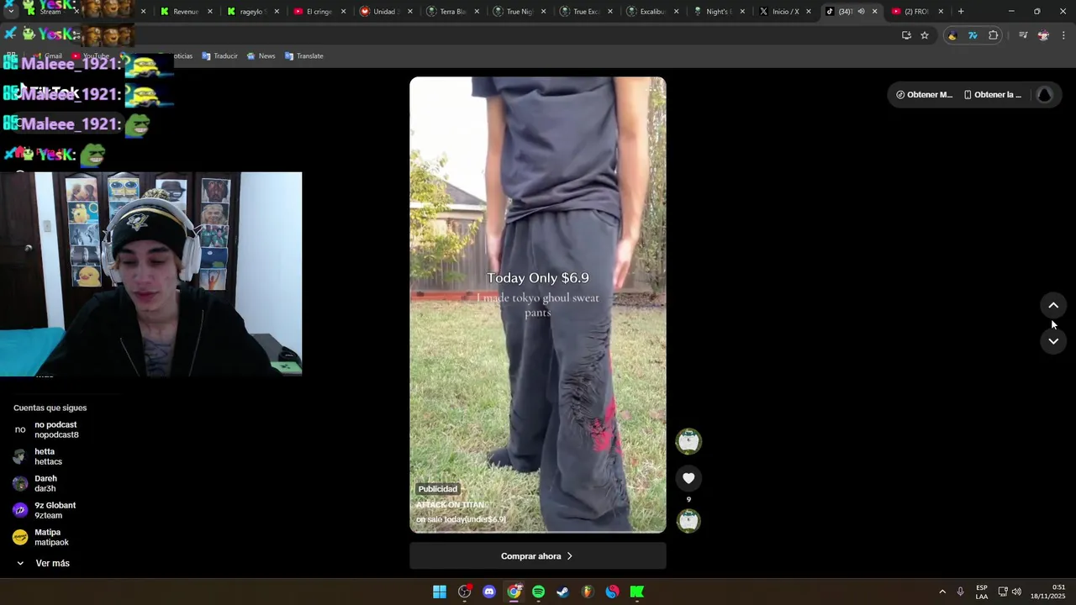
Task: Click install app icon in address bar
Action: [906, 35]
